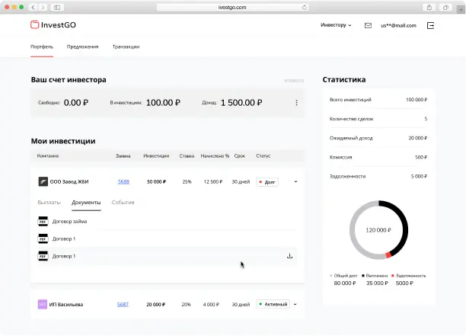Screen dimensions: 466x336
Task: Open the first Договор 1 document
Action: (x=64, y=238)
